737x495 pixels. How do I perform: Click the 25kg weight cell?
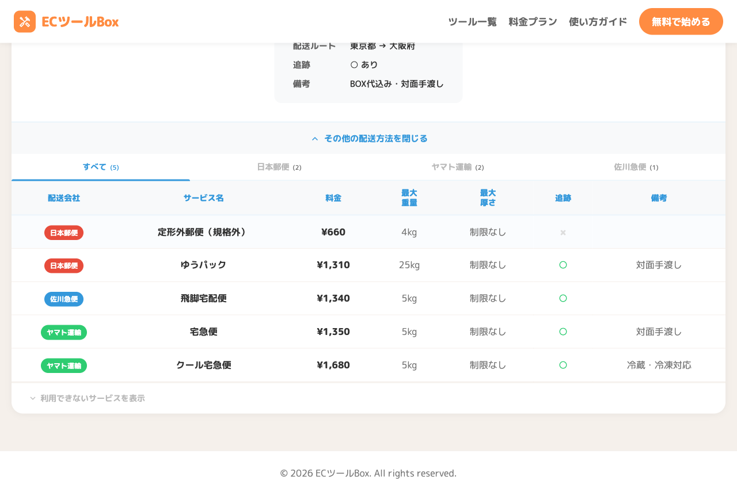409,265
